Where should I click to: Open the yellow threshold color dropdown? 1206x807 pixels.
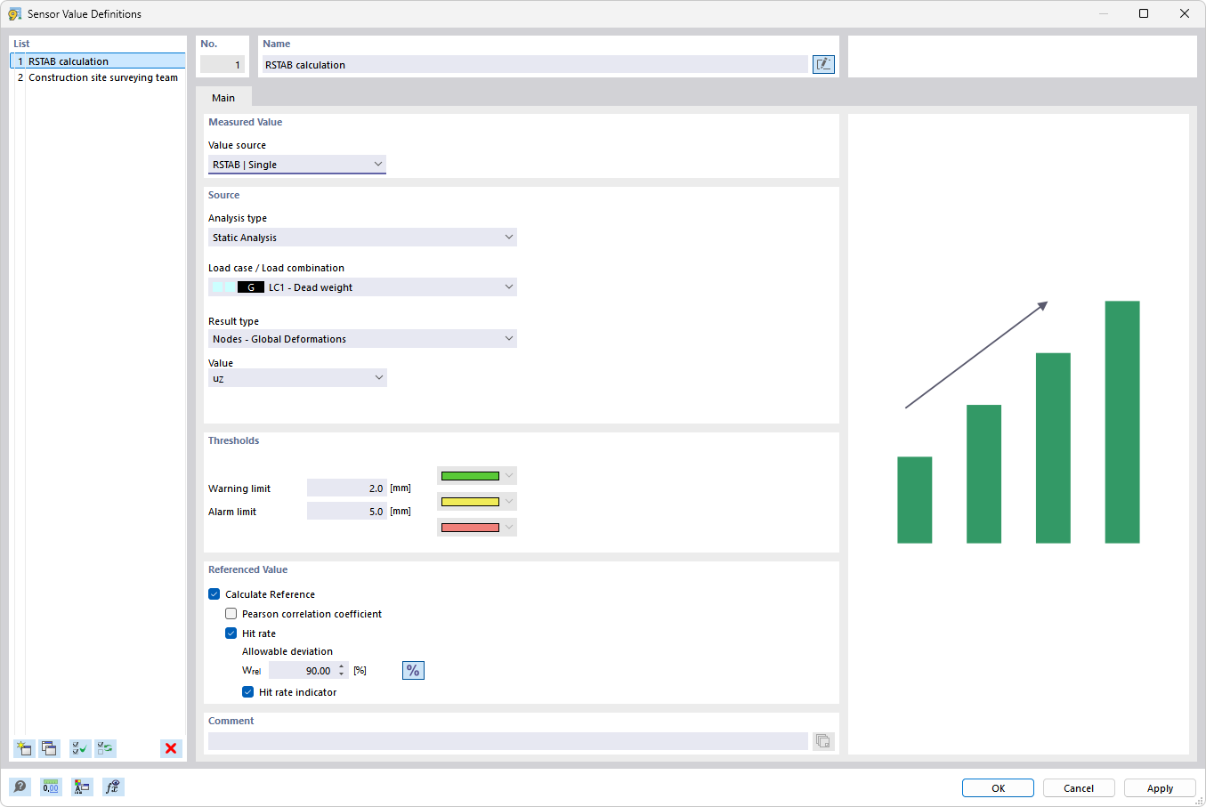coord(477,502)
